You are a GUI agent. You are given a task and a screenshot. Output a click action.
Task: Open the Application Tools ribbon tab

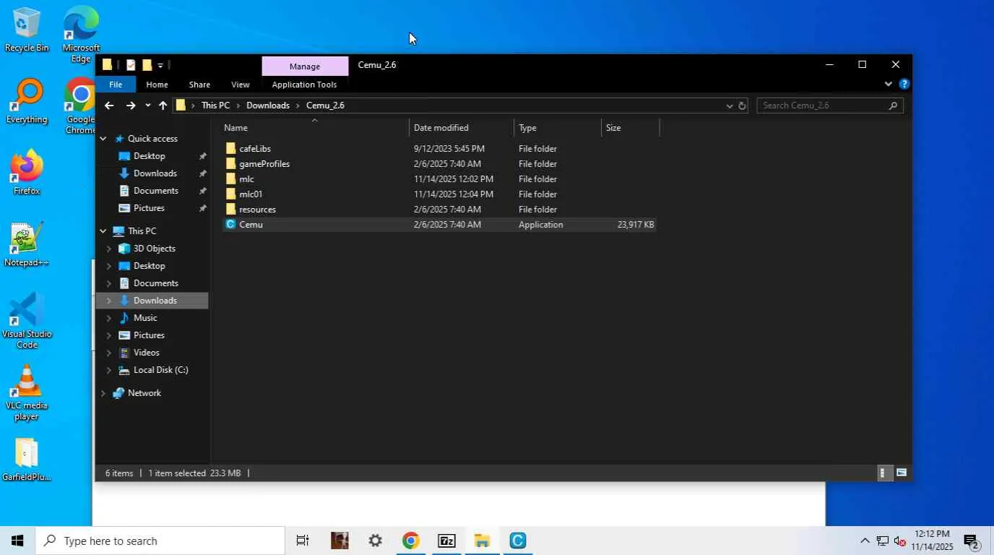coord(304,85)
